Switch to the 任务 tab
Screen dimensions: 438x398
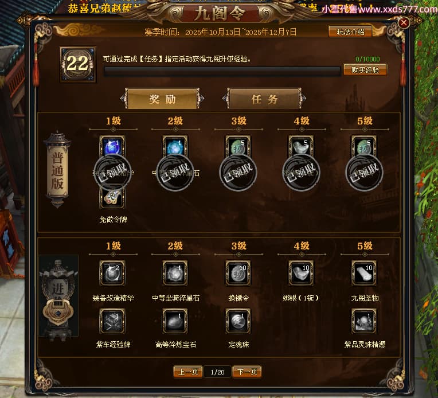click(264, 99)
